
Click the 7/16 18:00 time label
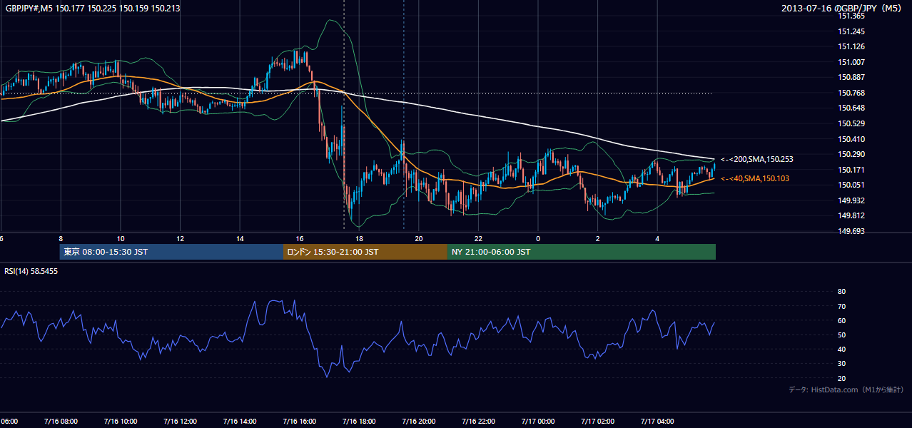pos(358,422)
